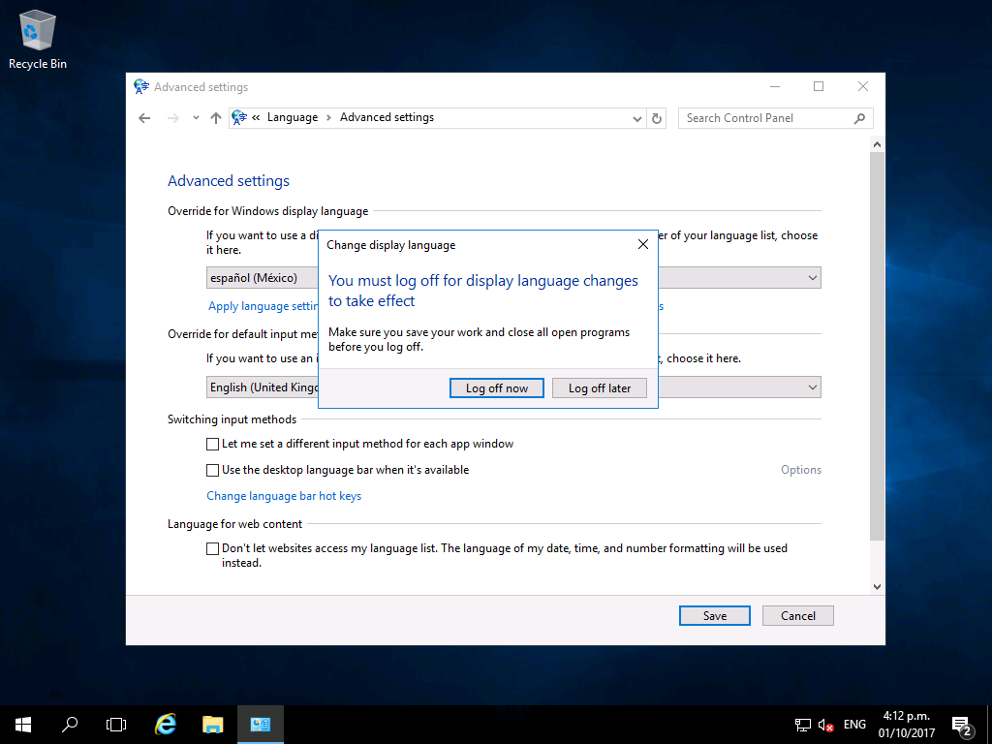
Task: Click the Forward navigation arrow
Action: pyautogui.click(x=172, y=118)
